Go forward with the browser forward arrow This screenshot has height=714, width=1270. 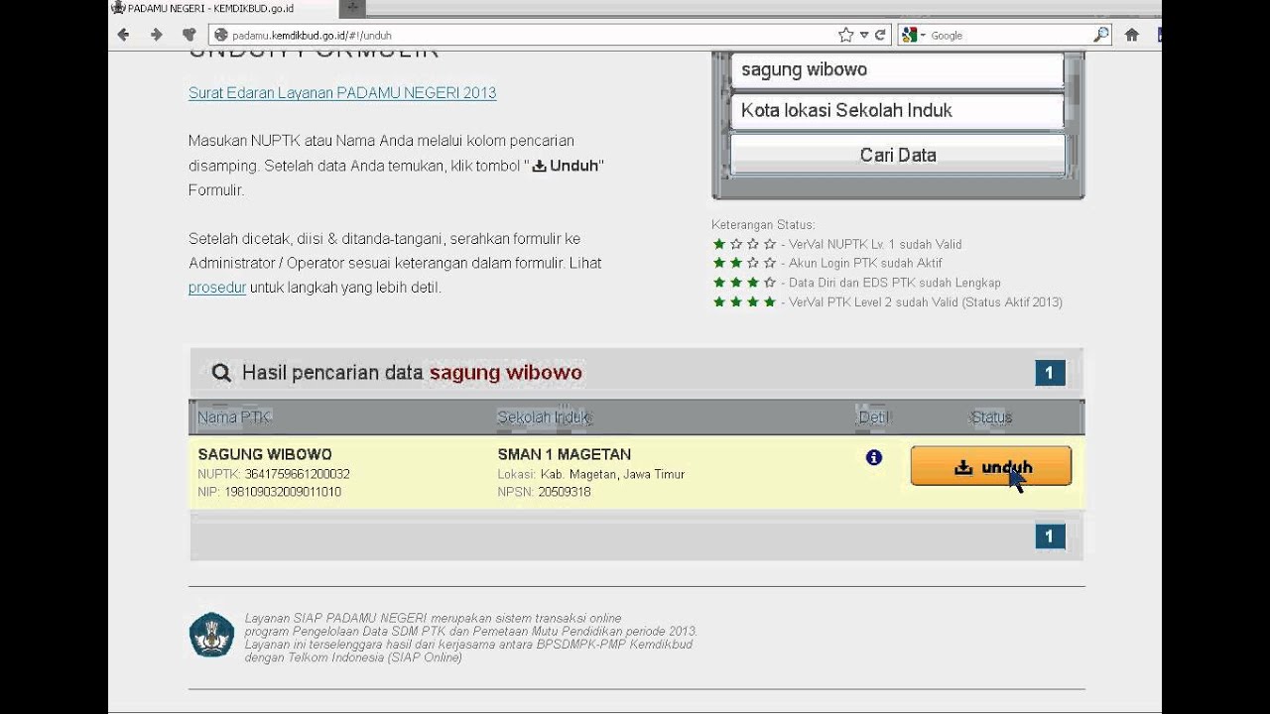[x=156, y=35]
